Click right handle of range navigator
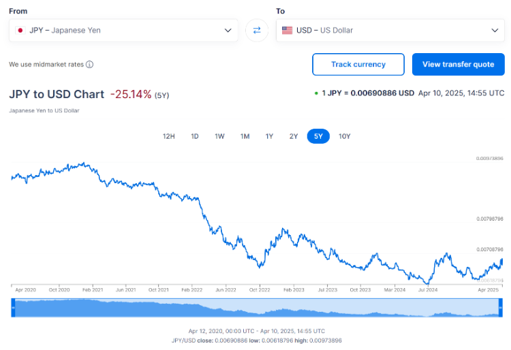Screen dimensions: 511x350 (501, 308)
